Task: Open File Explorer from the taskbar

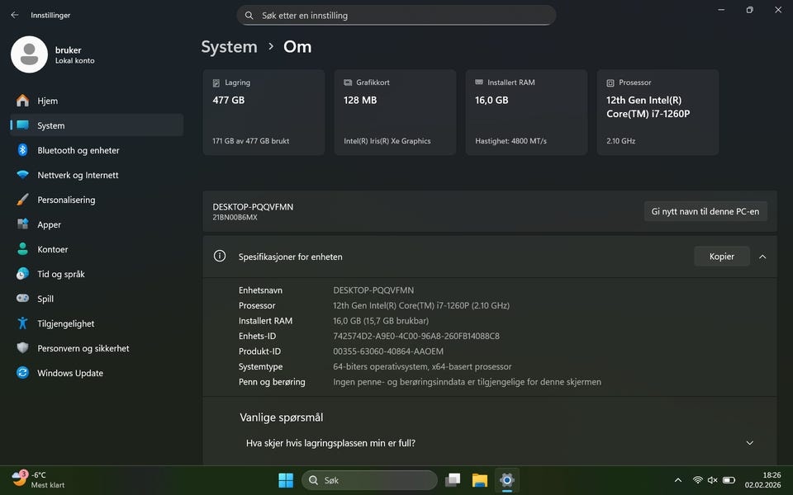Action: (x=479, y=480)
